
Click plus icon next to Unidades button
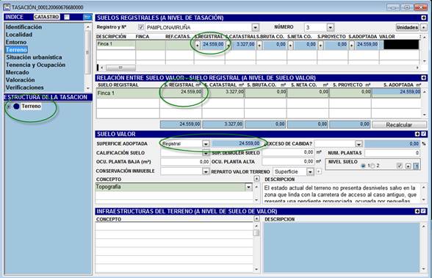point(424,27)
